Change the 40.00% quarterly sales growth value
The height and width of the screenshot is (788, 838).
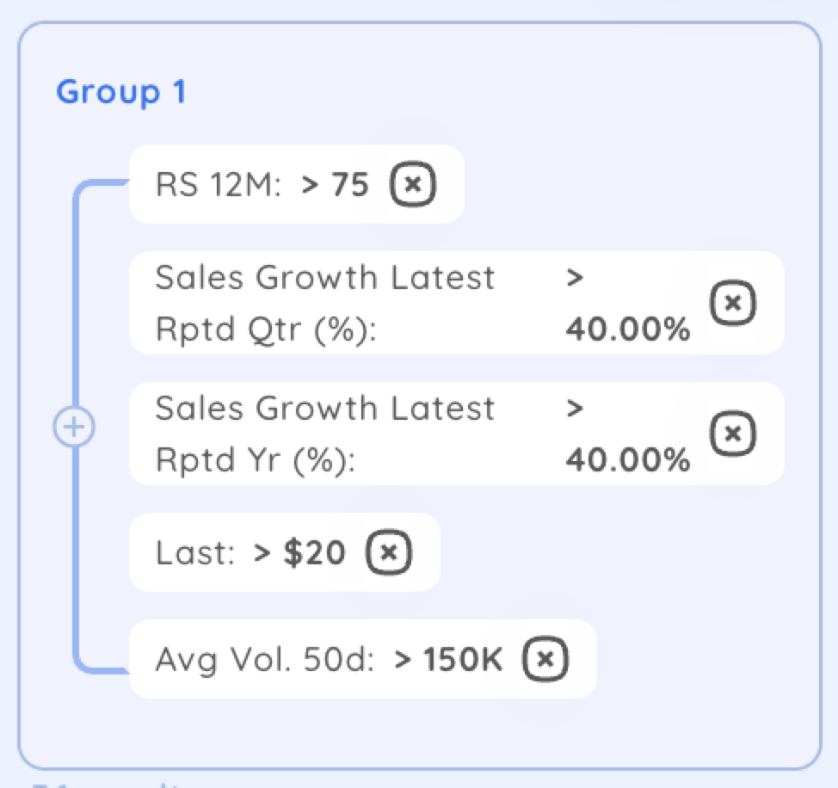click(628, 329)
